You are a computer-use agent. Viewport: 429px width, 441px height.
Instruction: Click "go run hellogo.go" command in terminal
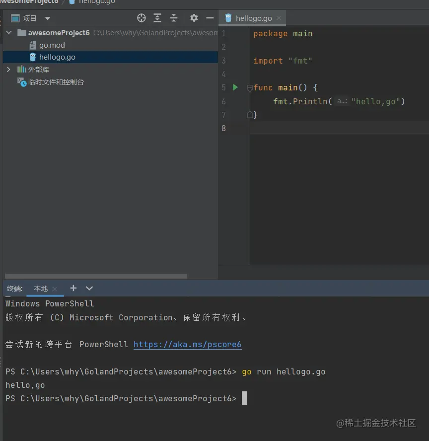click(x=284, y=371)
